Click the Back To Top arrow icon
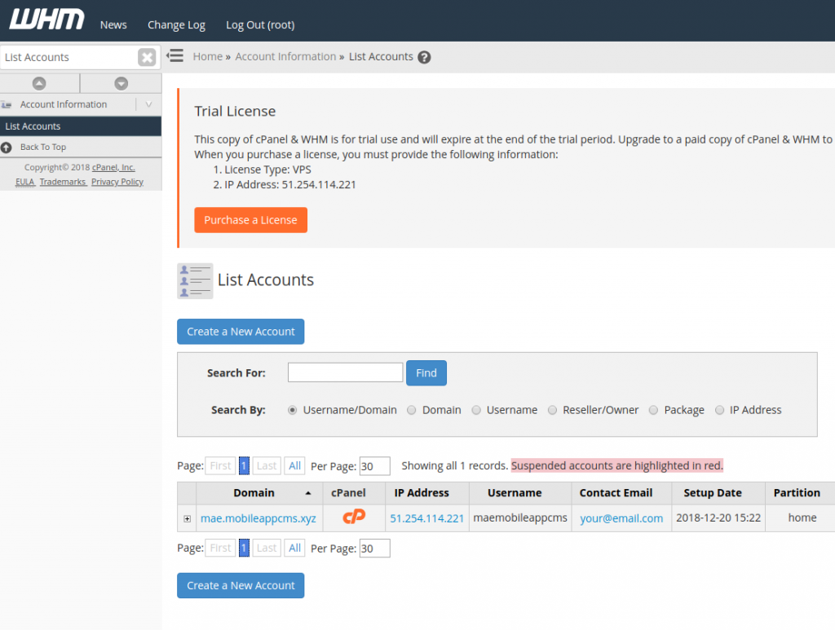Screen dimensions: 835x630 click(7, 148)
